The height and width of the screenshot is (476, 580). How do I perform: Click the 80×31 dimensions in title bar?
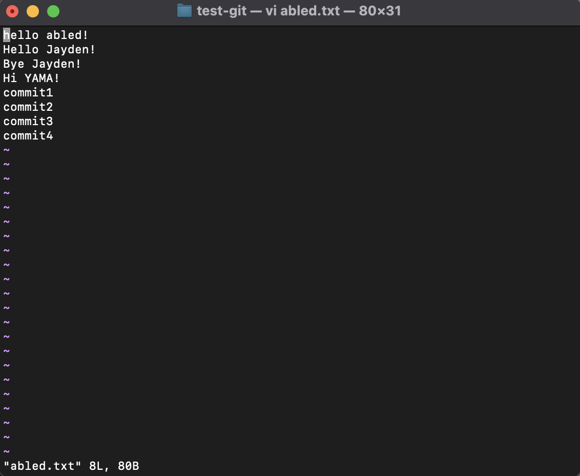tap(380, 11)
